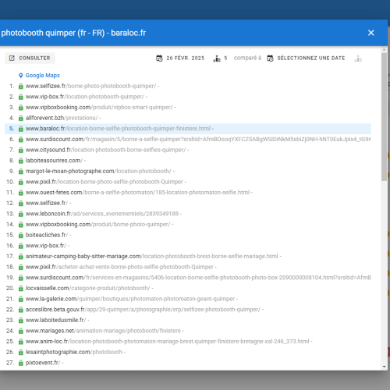
Task: Click the lock icon next to allforevent.bzh
Action: coord(21,118)
